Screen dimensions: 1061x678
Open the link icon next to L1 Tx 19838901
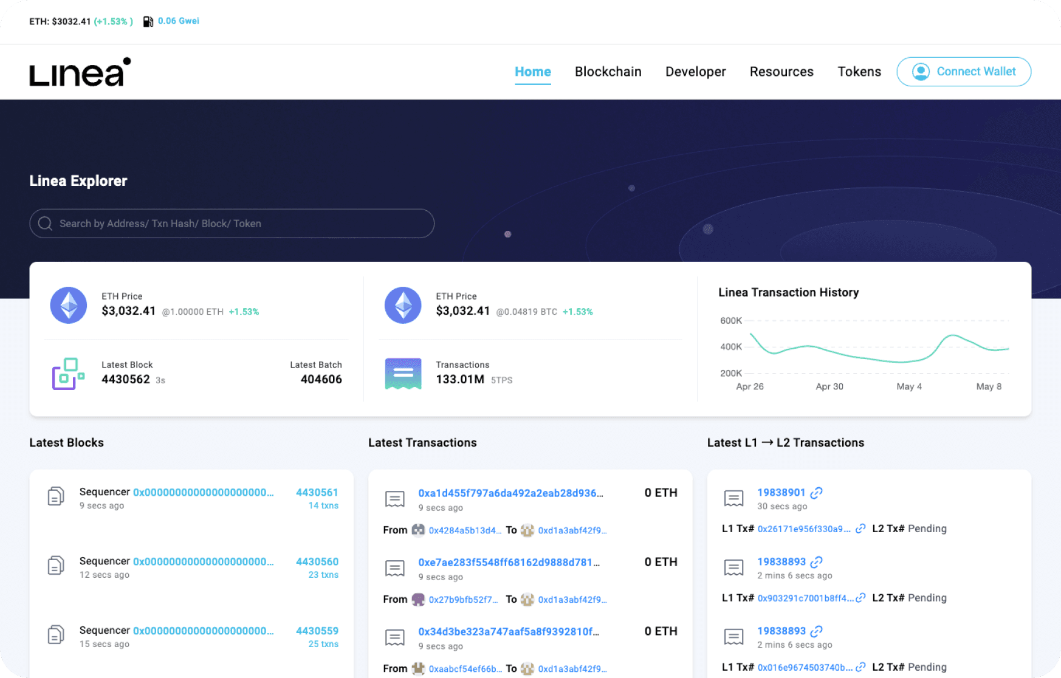pyautogui.click(x=817, y=492)
